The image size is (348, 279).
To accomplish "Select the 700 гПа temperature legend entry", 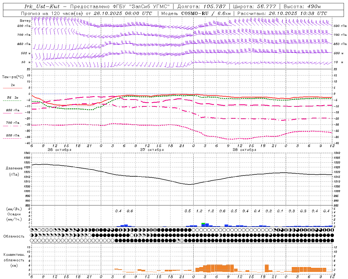I will [13, 124].
